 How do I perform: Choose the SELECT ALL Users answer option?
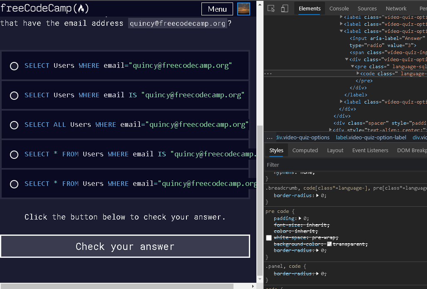[x=14, y=125]
